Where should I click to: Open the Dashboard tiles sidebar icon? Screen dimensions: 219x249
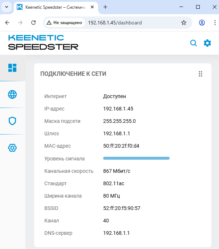(12, 68)
